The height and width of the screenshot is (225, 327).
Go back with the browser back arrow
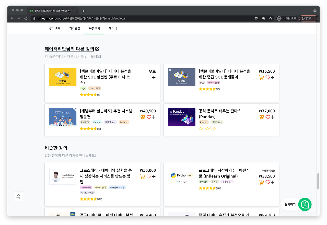[12, 18]
